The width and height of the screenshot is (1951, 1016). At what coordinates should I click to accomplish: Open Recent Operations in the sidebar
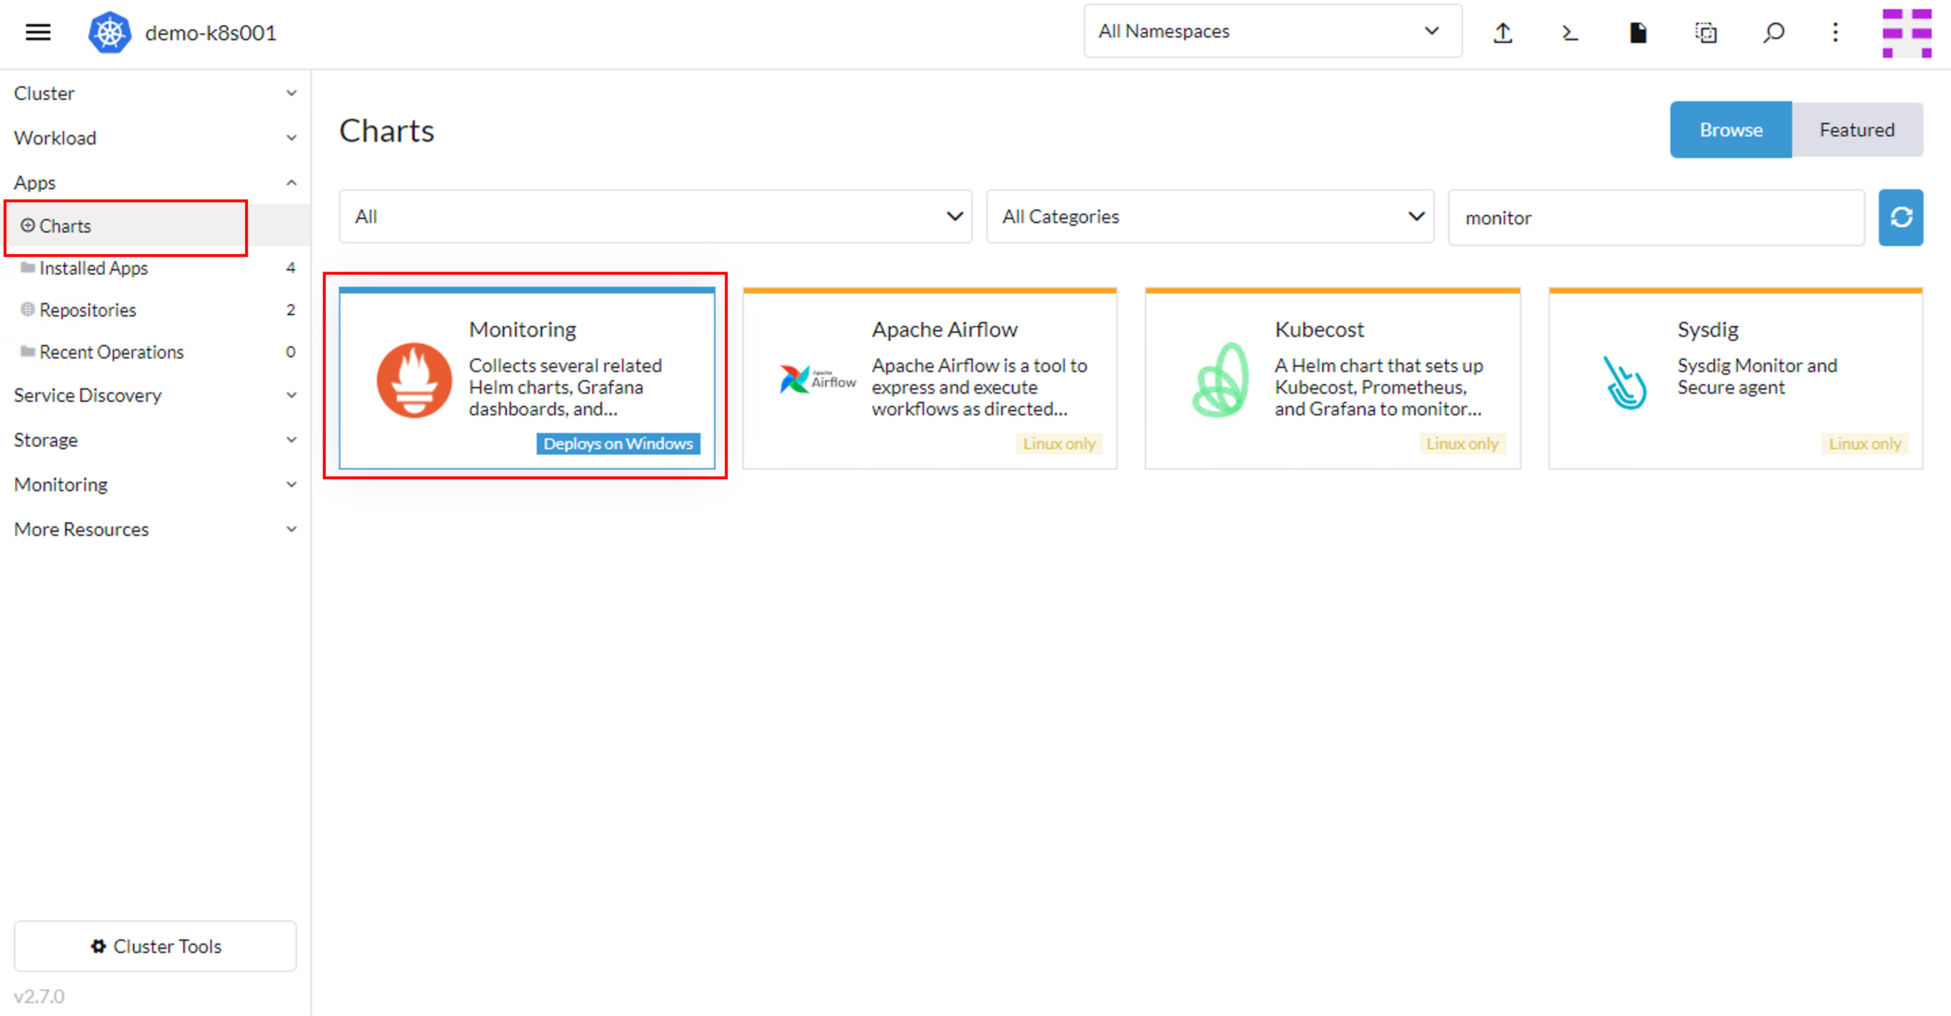pos(155,352)
